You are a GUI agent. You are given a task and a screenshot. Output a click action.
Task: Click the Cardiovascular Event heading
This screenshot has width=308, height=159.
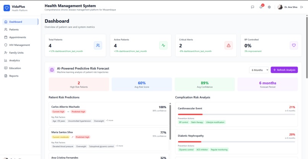(x=190, y=108)
